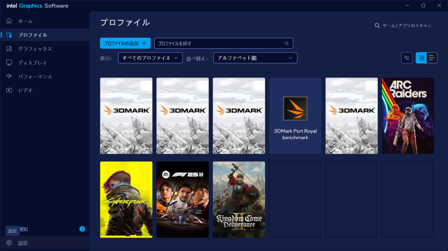Open the F1 25 profile card

pos(183,200)
